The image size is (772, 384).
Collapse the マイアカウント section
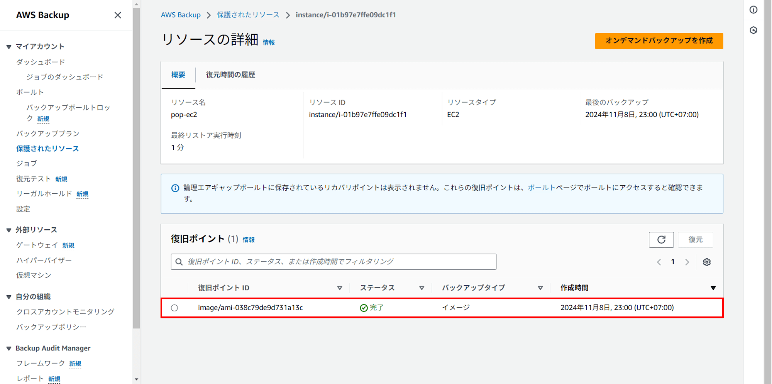(x=8, y=47)
